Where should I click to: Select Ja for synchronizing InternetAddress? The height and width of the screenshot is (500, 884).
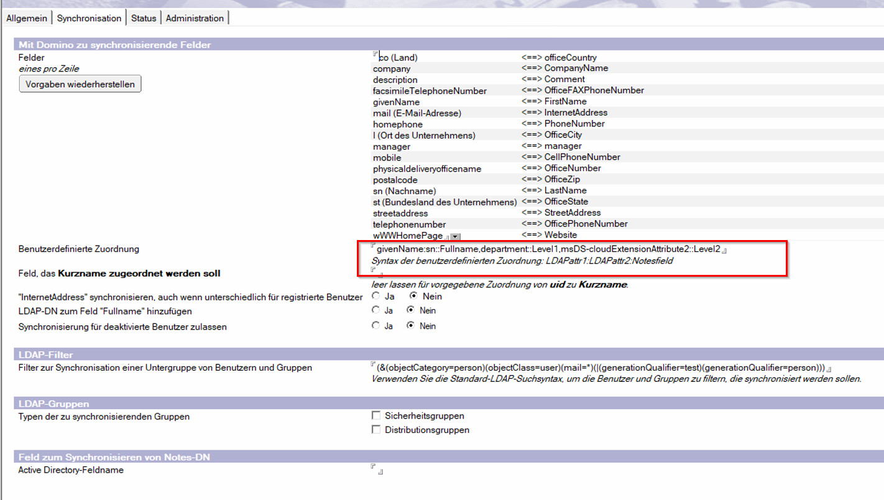(376, 296)
